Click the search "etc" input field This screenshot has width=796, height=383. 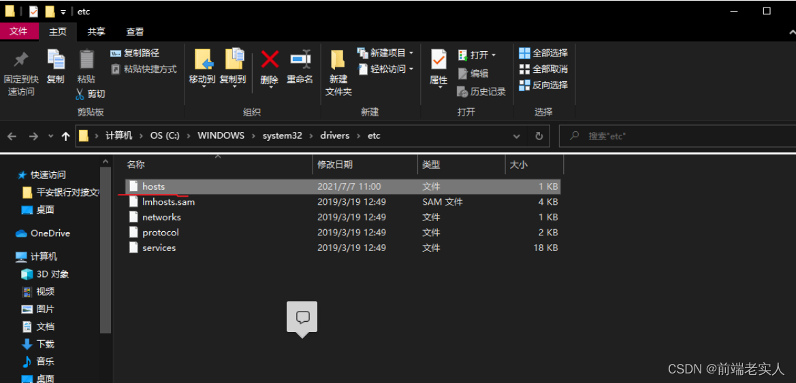[678, 136]
